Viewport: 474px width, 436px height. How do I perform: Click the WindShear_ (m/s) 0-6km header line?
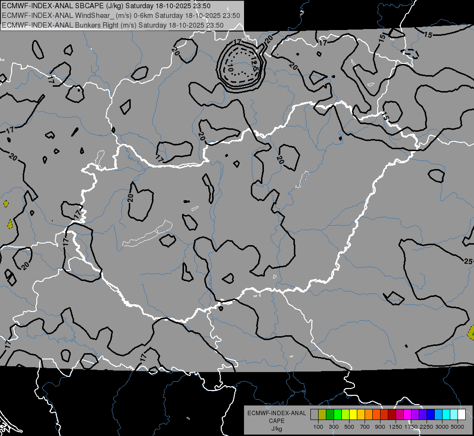coord(121,16)
